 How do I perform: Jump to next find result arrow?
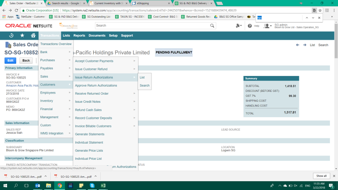[x=313, y=18]
